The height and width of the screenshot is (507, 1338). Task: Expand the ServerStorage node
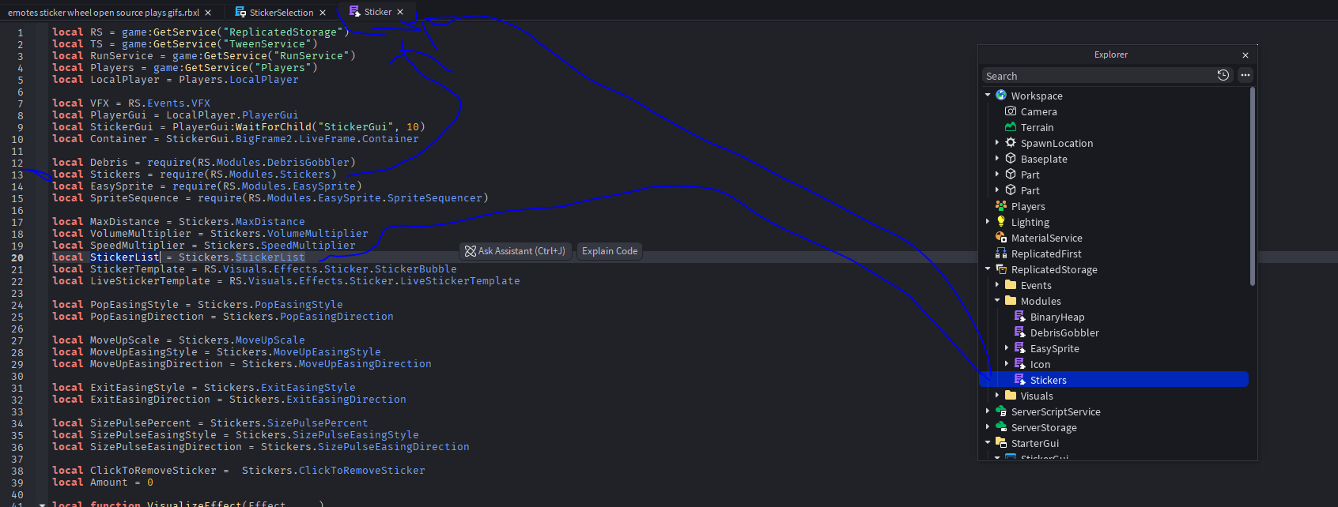tap(988, 427)
